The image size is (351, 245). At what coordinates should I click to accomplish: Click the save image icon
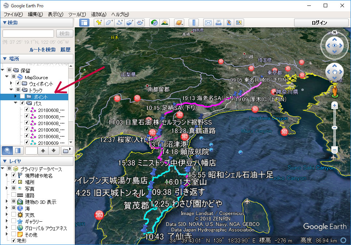coord(228,23)
